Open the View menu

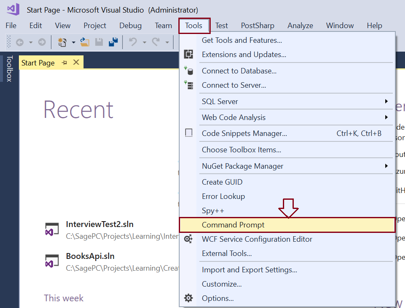pyautogui.click(x=63, y=26)
